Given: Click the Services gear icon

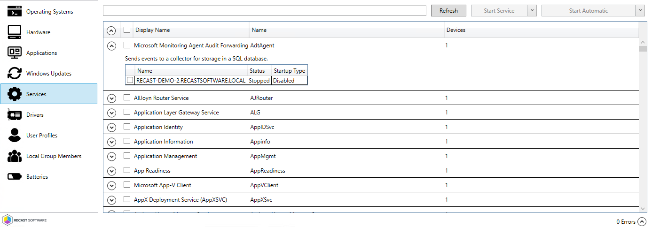Looking at the screenshot, I should point(15,94).
